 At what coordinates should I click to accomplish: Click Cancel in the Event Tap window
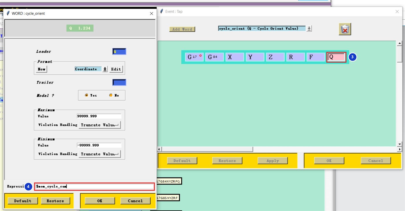(376, 161)
